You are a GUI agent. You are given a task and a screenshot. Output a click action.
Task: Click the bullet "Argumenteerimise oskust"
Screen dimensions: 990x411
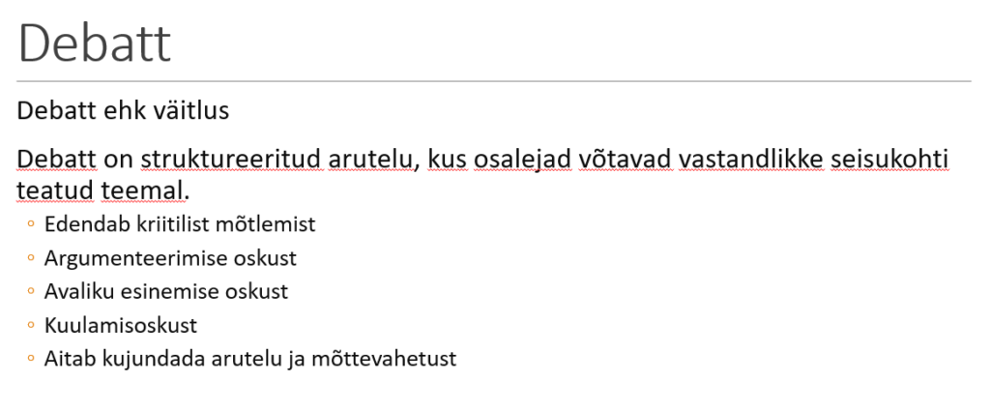point(170,259)
